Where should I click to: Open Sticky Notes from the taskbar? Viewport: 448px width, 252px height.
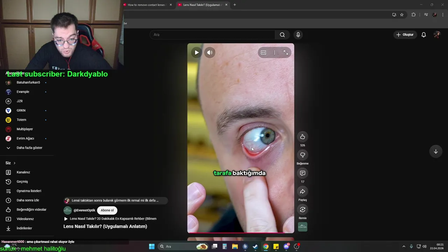[276, 246]
